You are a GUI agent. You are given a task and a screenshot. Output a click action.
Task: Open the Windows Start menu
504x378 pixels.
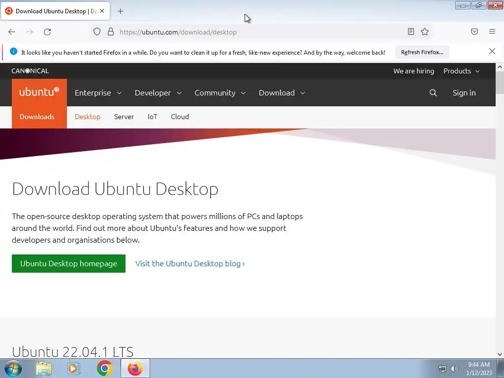tap(13, 368)
